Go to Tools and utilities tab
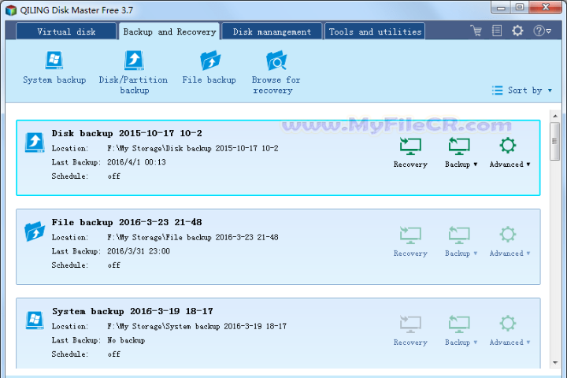Image resolution: width=567 pixels, height=378 pixels. (x=375, y=31)
